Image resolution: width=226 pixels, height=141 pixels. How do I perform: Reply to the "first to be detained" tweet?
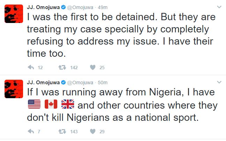pos(30,67)
